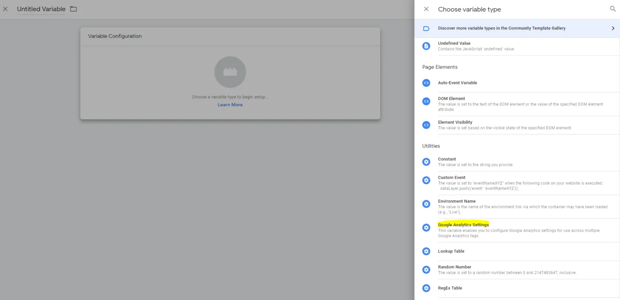Click the Random Number gear icon
620x300 pixels.
[426, 269]
